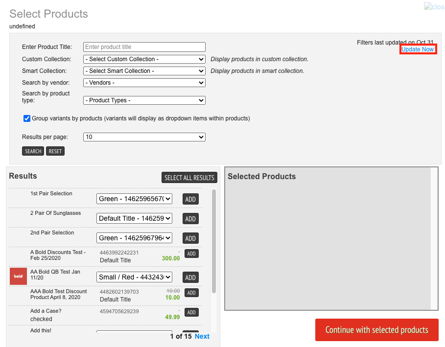Add the 1st Pair Selection product
Image resolution: width=445 pixels, height=347 pixels.
[190, 199]
